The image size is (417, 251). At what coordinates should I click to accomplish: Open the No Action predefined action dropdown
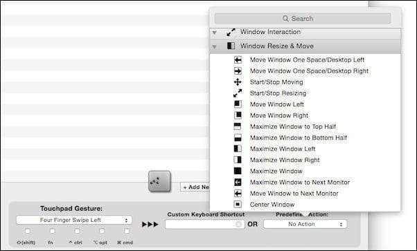(305, 224)
